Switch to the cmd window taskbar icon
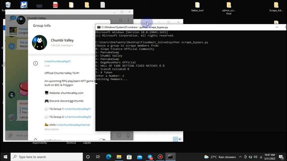Screen dimensions: 287x161 point(170,157)
